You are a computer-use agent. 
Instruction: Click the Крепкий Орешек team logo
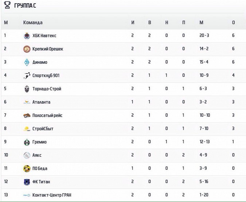click(x=27, y=49)
